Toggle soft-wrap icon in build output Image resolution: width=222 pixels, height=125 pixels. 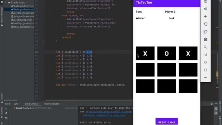point(216,109)
